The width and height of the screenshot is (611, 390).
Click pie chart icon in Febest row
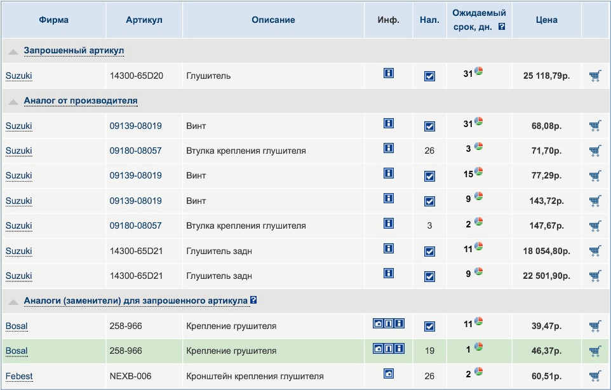(x=478, y=373)
